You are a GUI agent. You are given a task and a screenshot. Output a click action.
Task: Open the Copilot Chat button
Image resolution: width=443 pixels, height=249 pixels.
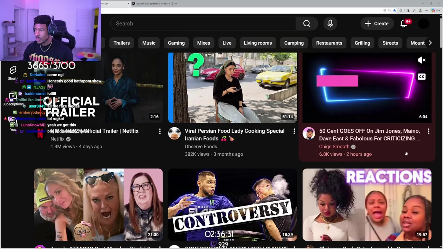(x=436, y=10)
